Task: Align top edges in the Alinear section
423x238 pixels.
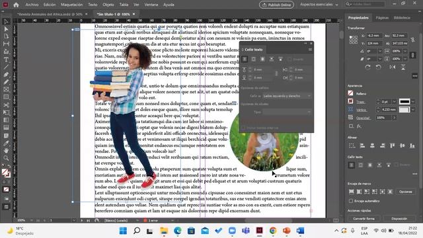Action: [392, 145]
